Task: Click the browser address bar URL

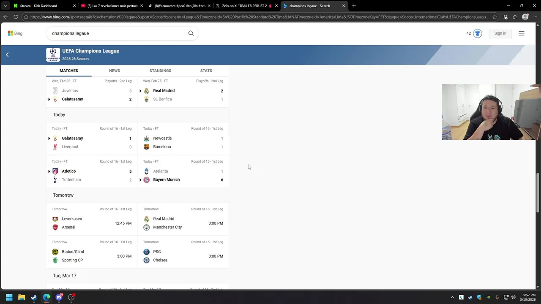Action: [x=260, y=17]
